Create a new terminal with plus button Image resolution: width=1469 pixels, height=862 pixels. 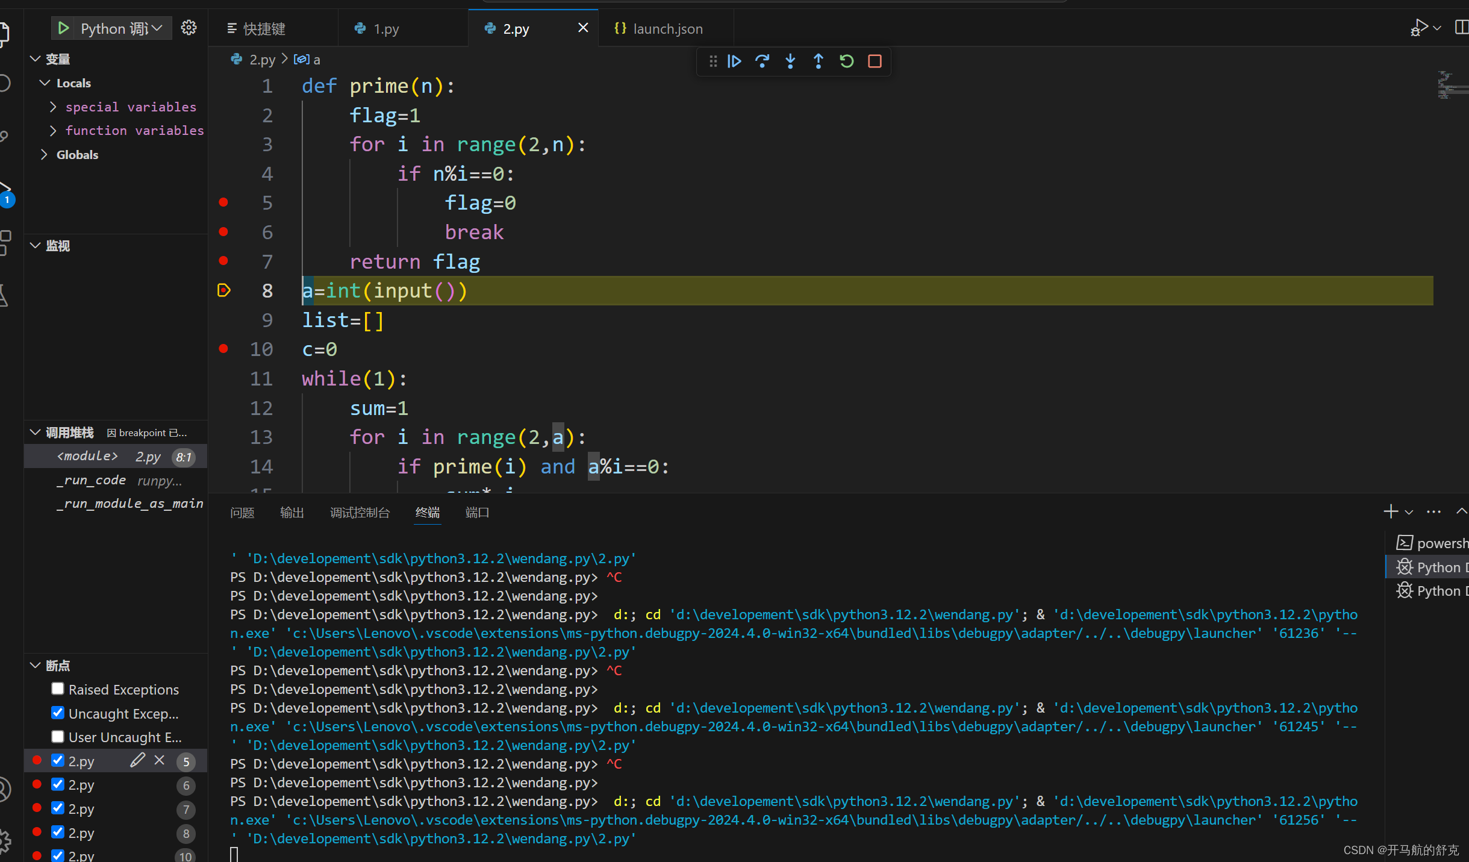[x=1390, y=512]
